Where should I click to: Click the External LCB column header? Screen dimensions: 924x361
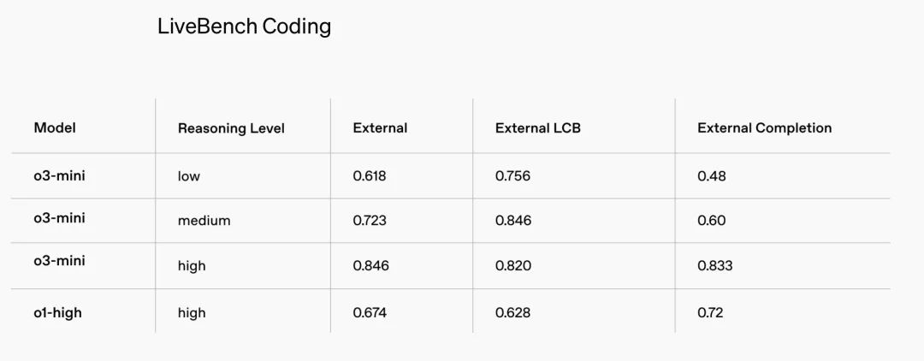[x=538, y=128]
